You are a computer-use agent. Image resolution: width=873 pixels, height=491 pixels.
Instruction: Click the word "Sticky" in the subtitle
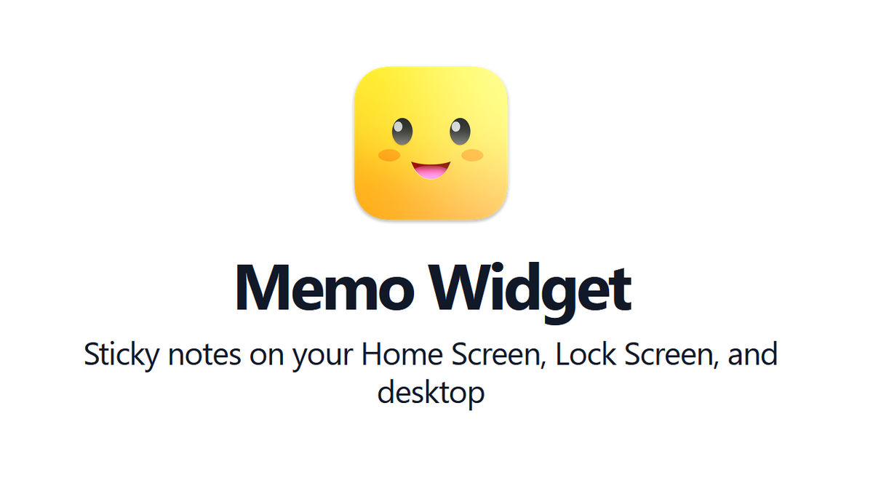click(120, 357)
